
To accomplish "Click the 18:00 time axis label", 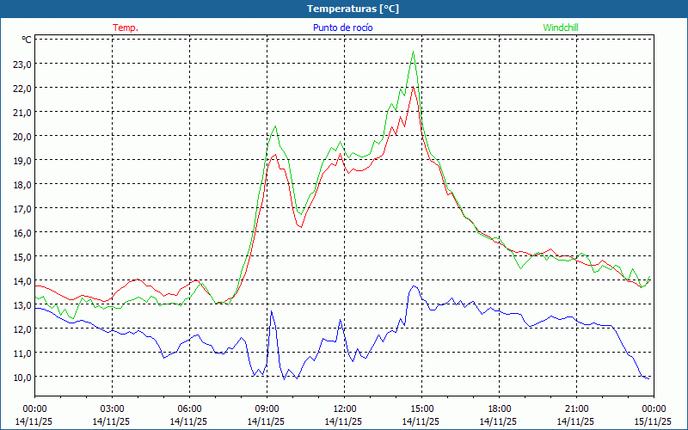I will [500, 408].
